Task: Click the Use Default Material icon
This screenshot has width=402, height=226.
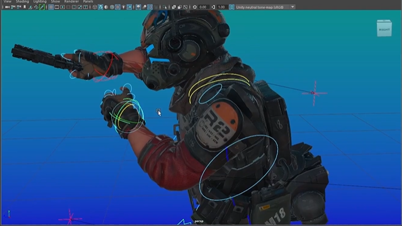Action: click(x=106, y=7)
